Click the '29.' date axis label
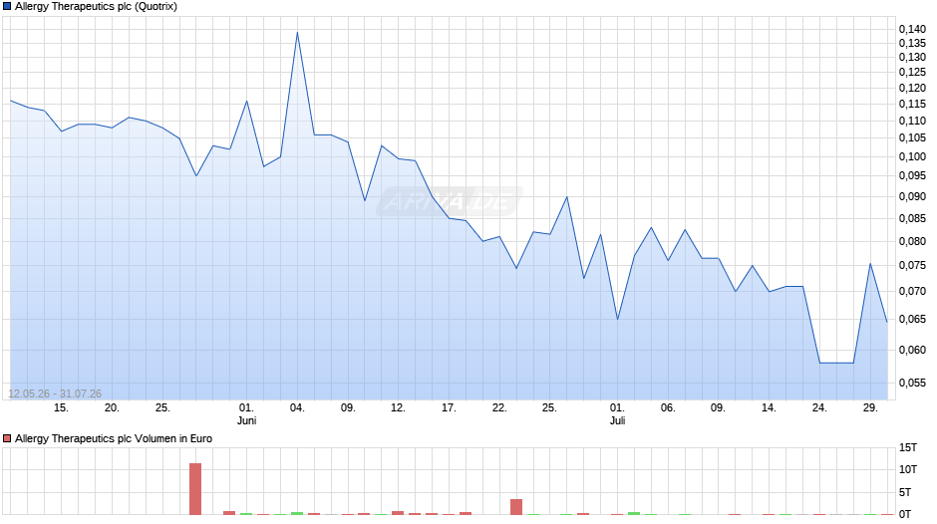Viewport: 937px width, 524px height. click(x=870, y=407)
